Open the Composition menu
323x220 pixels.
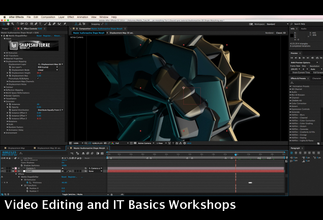pos(48,17)
